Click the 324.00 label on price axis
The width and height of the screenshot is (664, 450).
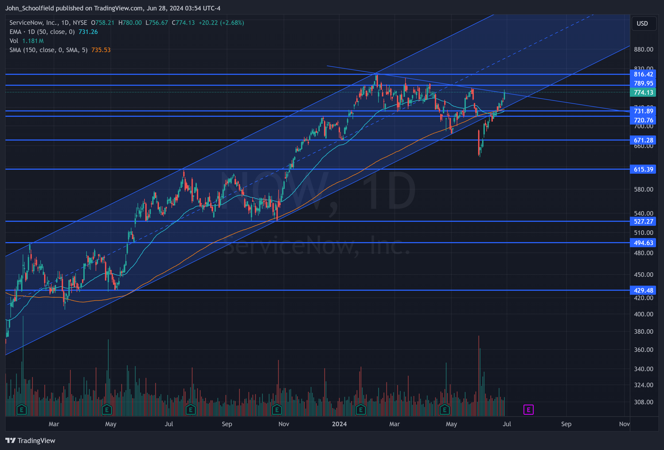643,385
